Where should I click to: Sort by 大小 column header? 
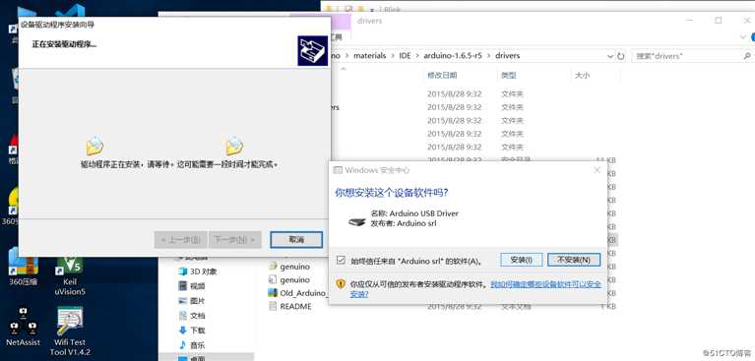click(x=582, y=75)
